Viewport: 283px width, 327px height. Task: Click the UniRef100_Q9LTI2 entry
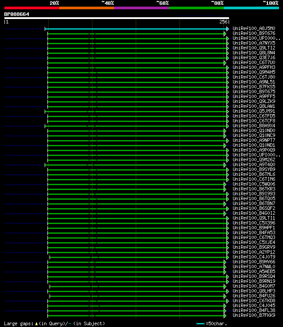point(254,48)
